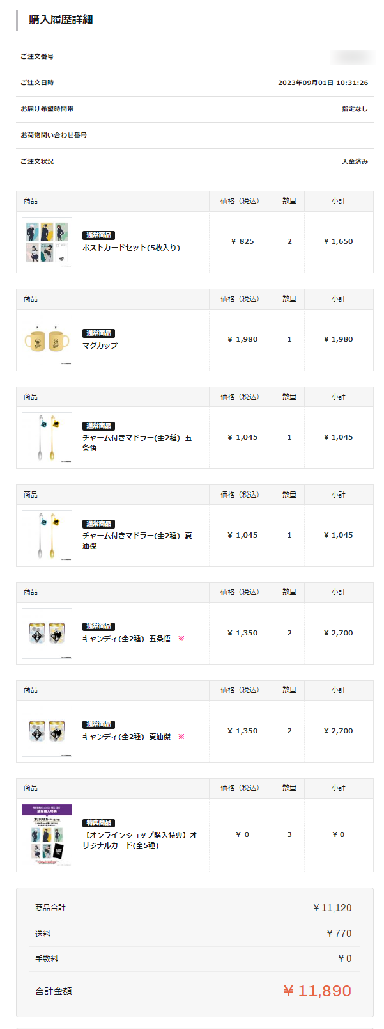Click the 五条悟 muddler spoon thumbnail
Image resolution: width=384 pixels, height=1029 pixels.
[47, 438]
